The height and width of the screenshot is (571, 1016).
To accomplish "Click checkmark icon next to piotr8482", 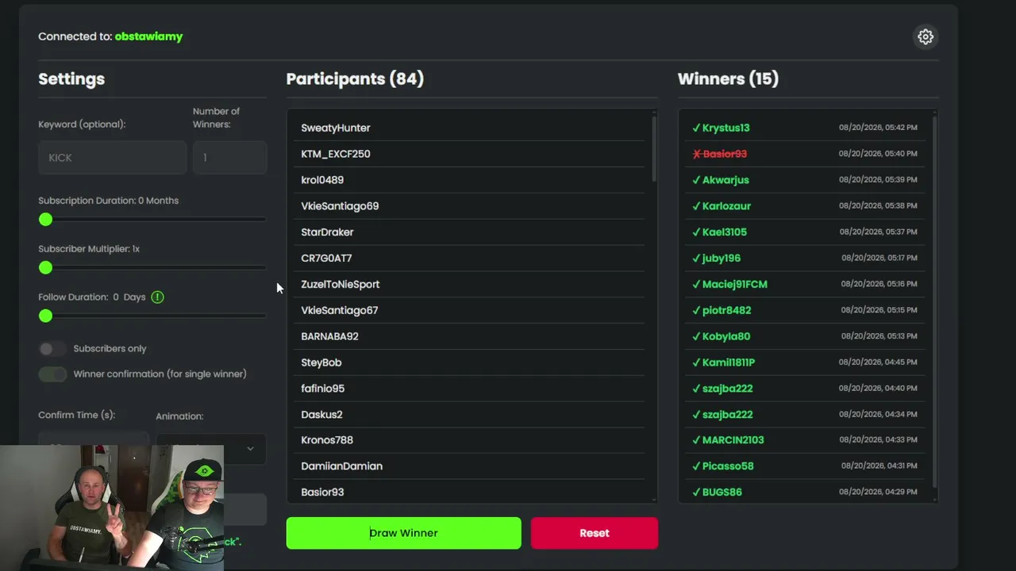I will point(696,310).
